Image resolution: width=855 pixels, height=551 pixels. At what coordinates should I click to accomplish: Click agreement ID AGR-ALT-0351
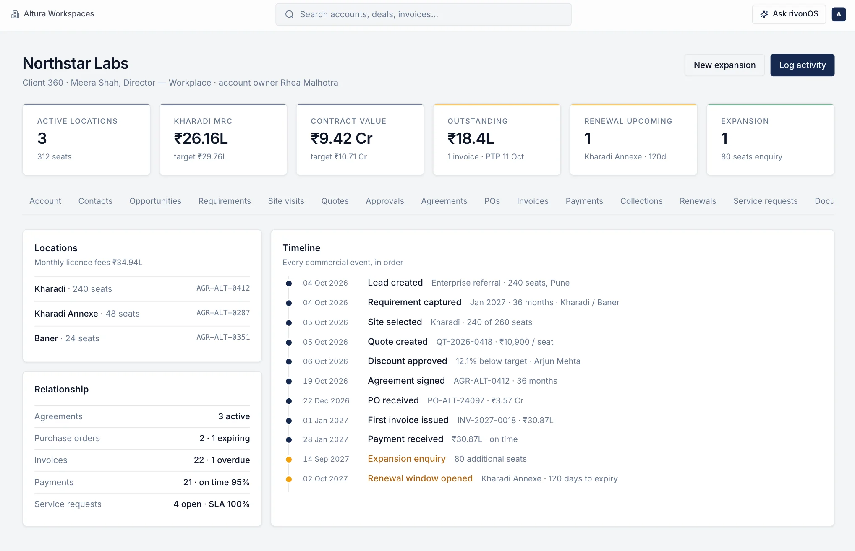click(223, 338)
